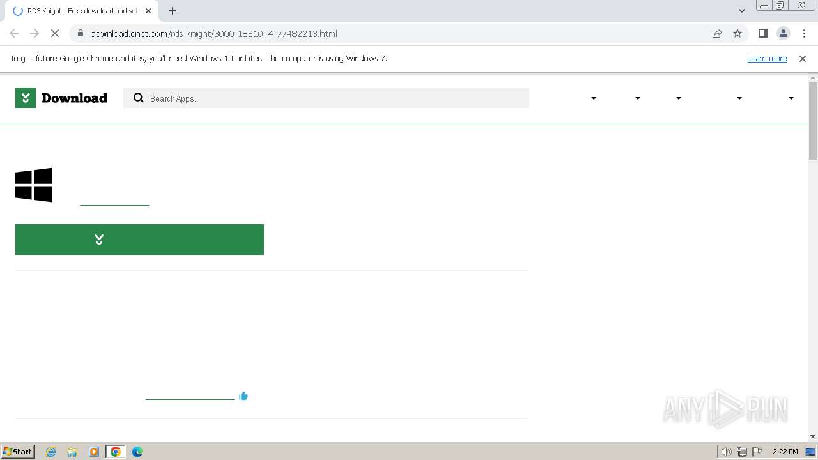818x460 pixels.
Task: Click the page scroll down arrow
Action: (813, 436)
